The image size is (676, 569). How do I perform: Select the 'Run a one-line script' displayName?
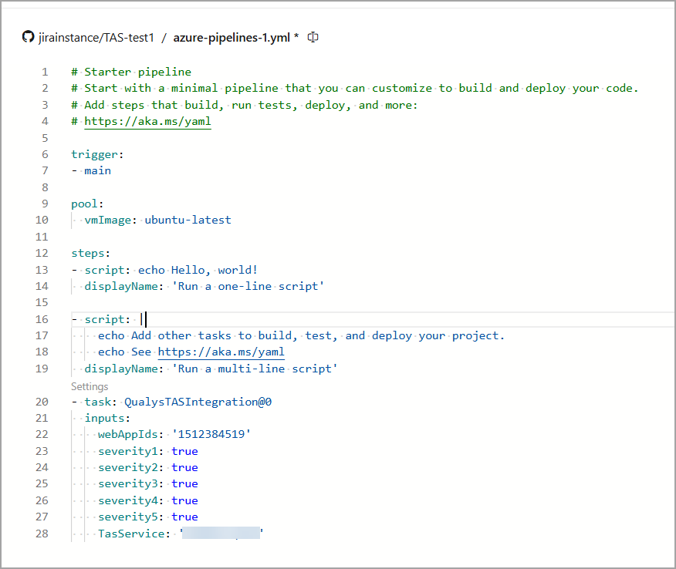pos(247,286)
